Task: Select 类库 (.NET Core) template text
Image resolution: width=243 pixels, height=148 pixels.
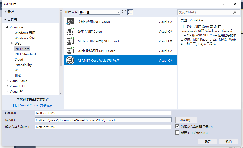Action: [90, 32]
